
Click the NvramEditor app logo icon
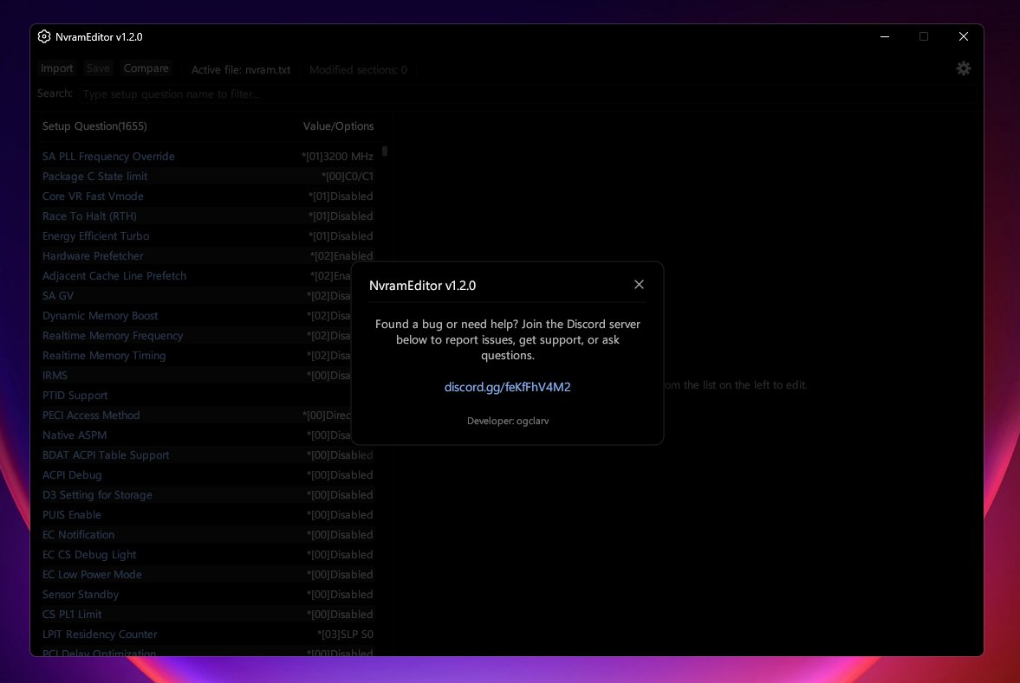44,36
